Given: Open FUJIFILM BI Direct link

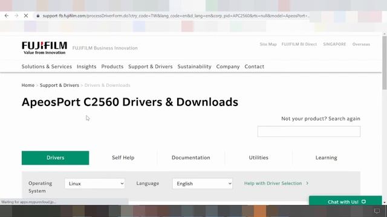Looking at the screenshot, I should pos(299,44).
